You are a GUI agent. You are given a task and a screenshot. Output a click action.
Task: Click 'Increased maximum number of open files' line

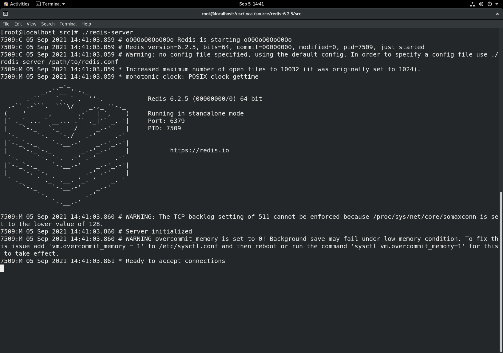(x=211, y=69)
